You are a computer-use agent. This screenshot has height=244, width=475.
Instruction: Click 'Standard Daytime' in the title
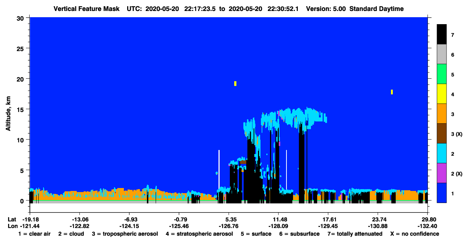[377, 9]
